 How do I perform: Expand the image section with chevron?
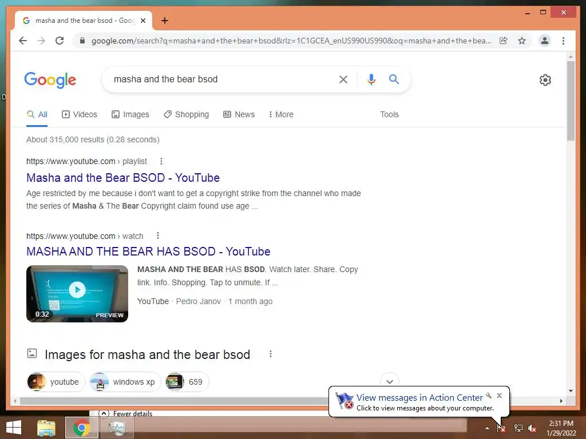coord(389,381)
